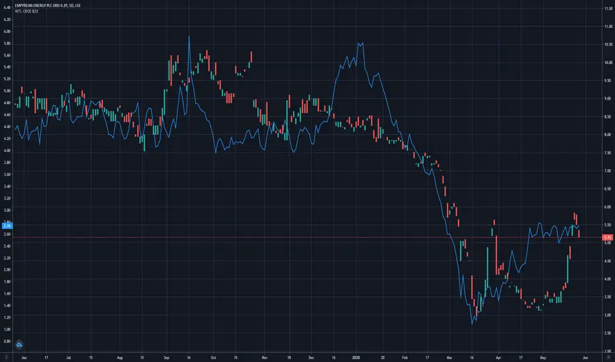Image resolution: width=615 pixels, height=362 pixels.
Task: Click the 6.40 value on left price scale
Action: coord(7,7)
